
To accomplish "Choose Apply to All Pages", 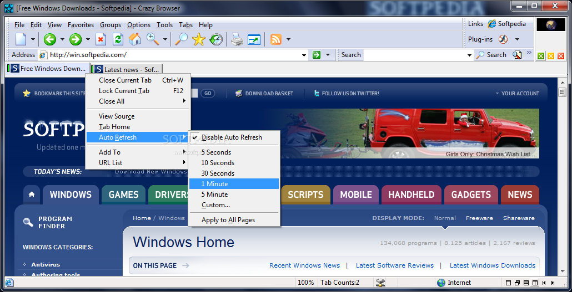I will [x=234, y=220].
